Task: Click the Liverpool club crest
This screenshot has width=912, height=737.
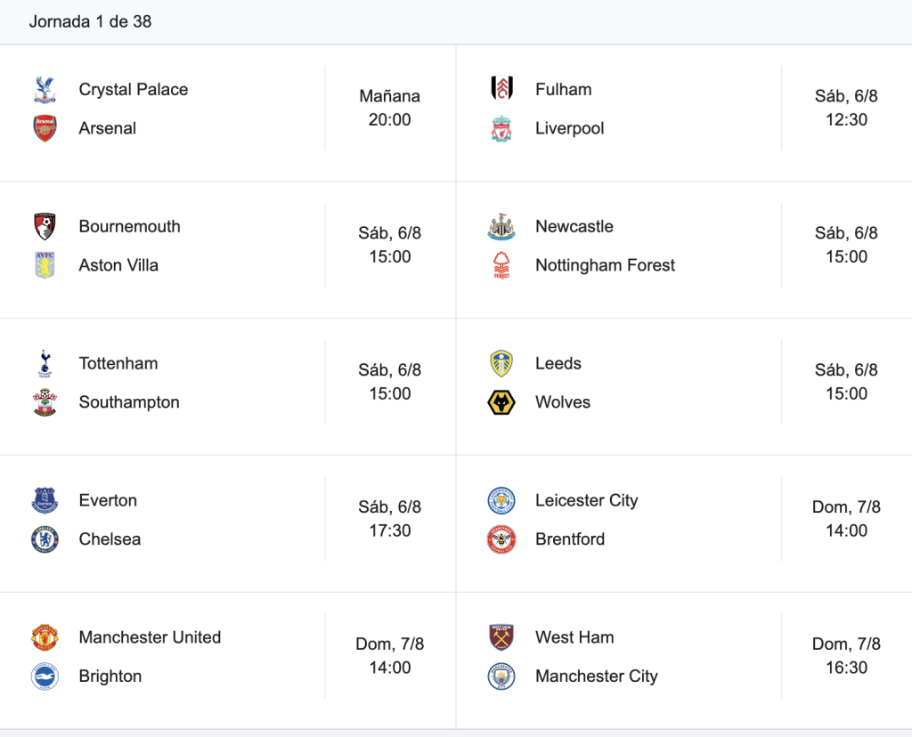Action: coord(501,128)
